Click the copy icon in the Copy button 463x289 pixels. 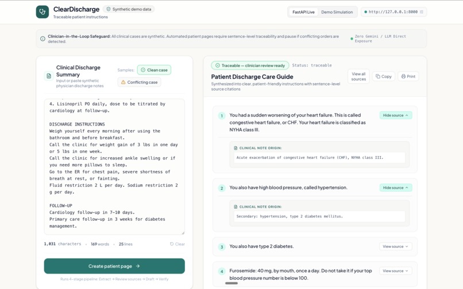coord(377,76)
